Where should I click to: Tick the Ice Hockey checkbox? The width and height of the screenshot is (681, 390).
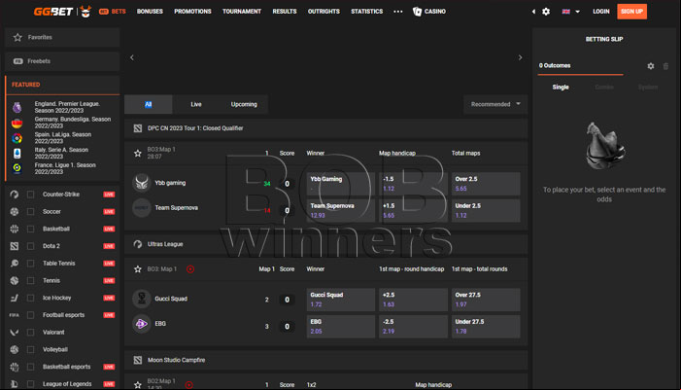(x=30, y=298)
